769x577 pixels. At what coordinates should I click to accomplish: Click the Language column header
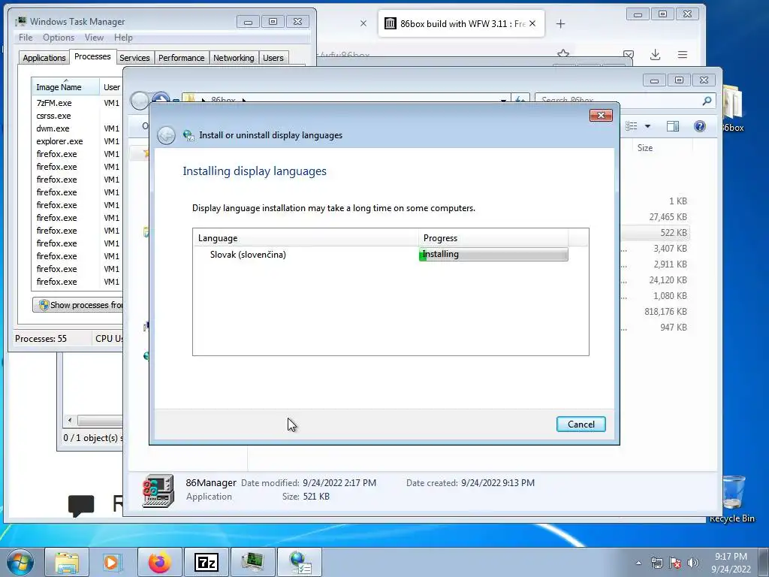coord(306,238)
